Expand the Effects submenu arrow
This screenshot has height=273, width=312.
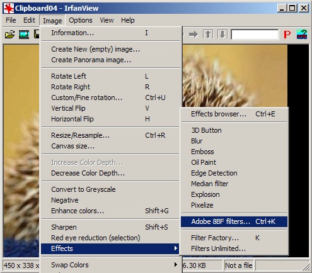point(176,248)
